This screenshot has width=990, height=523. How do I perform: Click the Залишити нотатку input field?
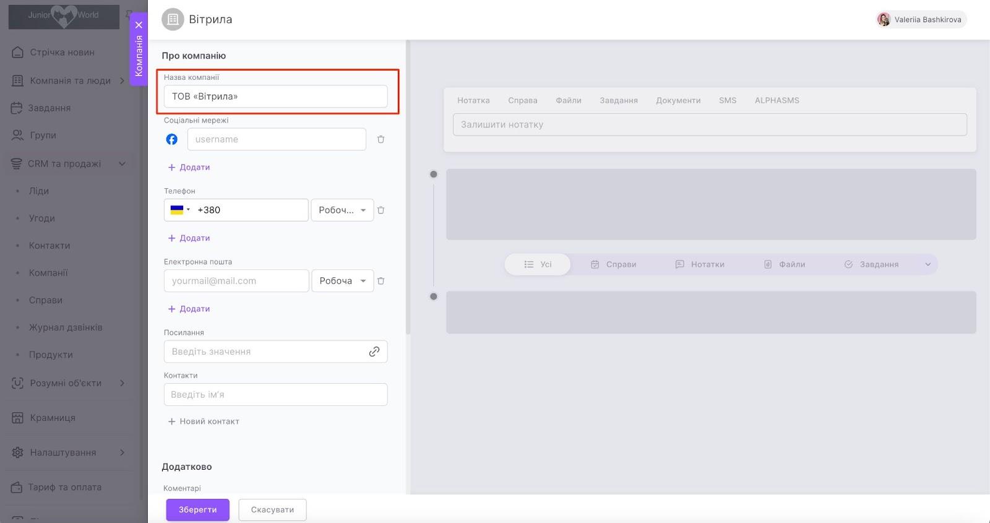pyautogui.click(x=709, y=124)
